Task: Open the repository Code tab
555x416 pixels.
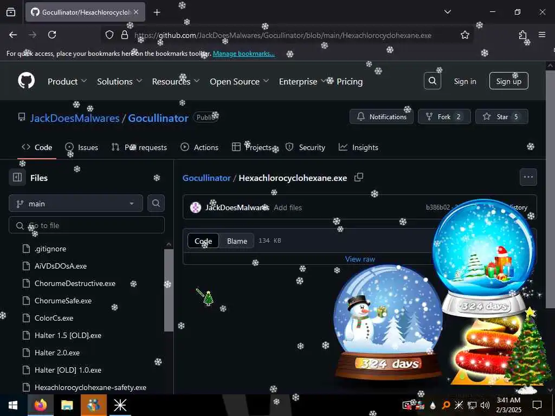Action: coord(37,147)
